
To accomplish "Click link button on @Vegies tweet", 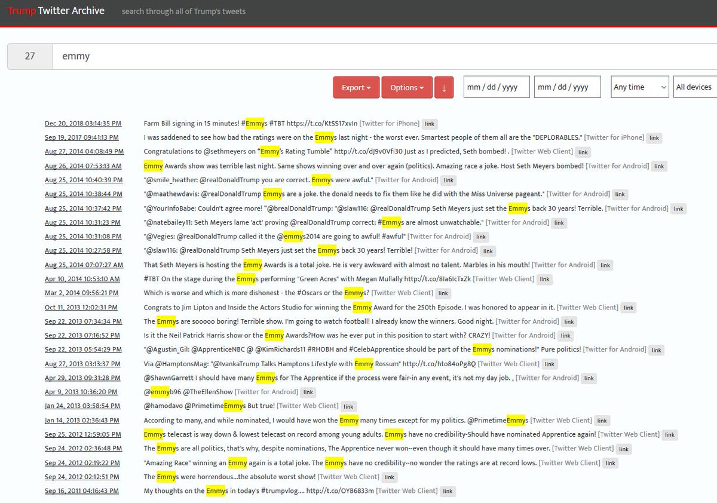I will (x=480, y=237).
